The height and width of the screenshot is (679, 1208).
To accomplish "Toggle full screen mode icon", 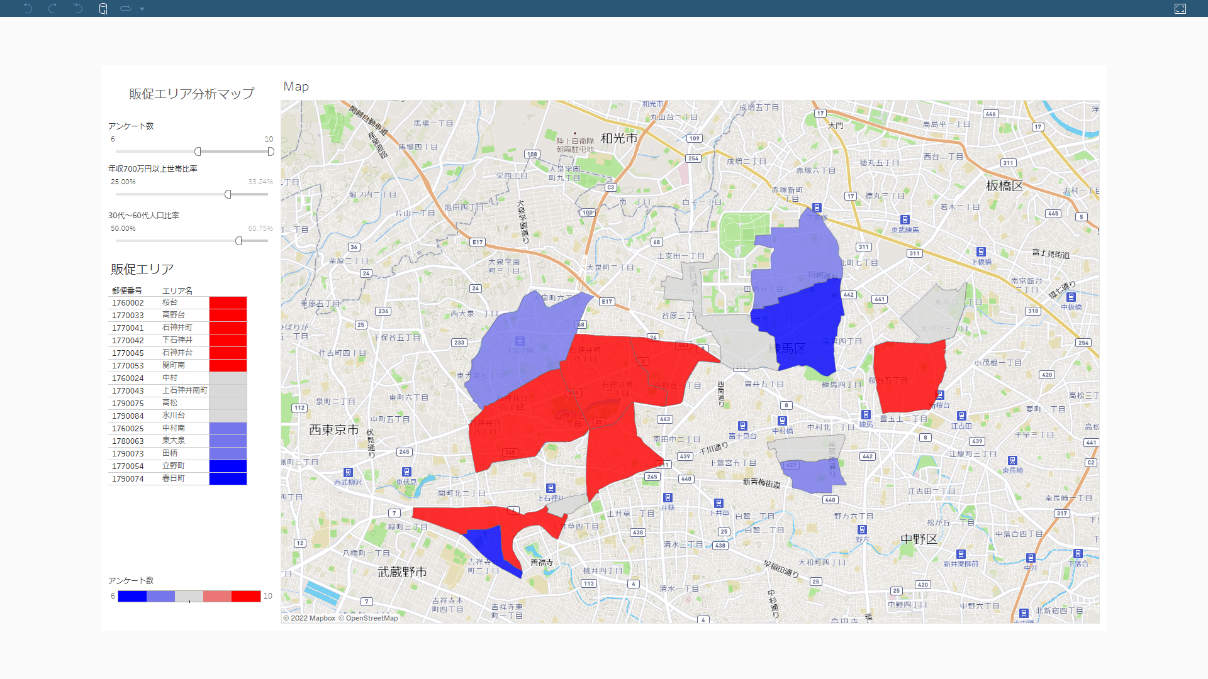I will click(1180, 8).
